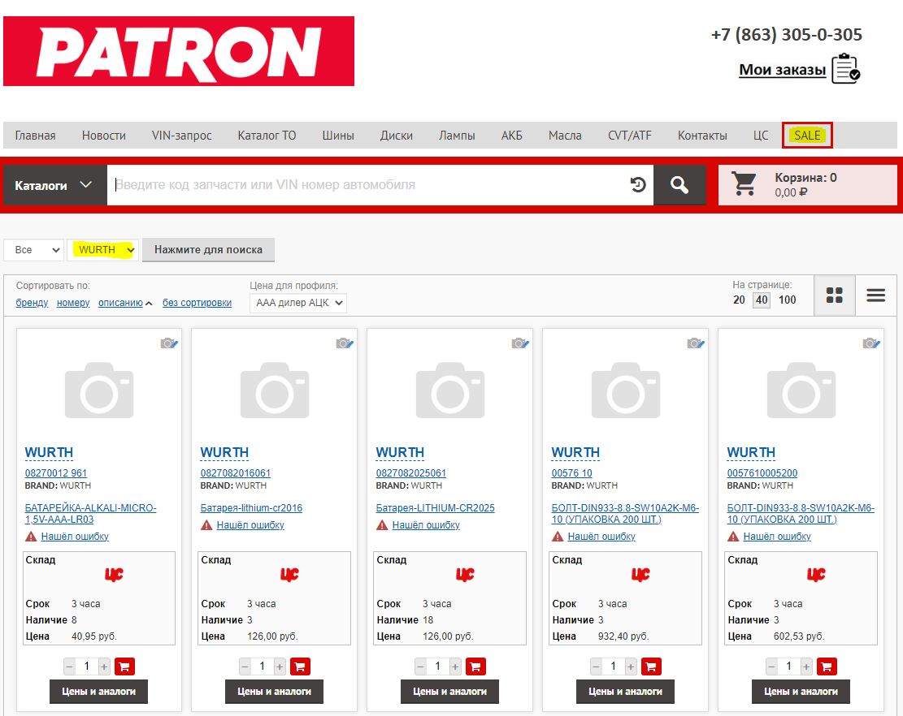Sort by бренду link
The image size is (903, 716).
(x=32, y=303)
